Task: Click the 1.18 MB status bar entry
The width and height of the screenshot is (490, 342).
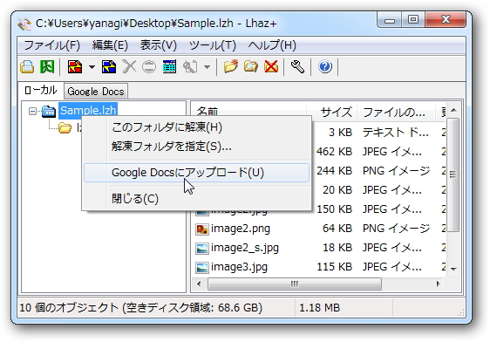Action: [x=319, y=308]
